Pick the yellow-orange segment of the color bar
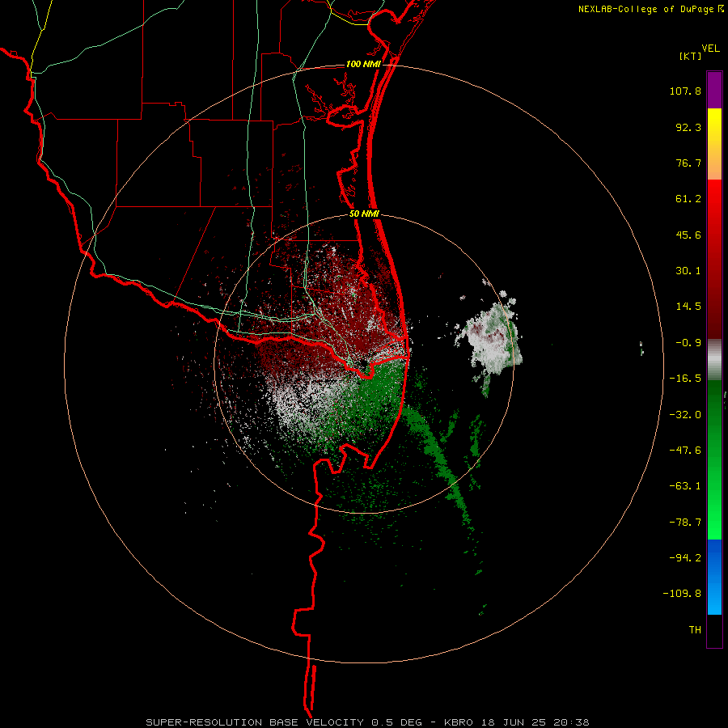This screenshot has width=728, height=728. (714, 144)
